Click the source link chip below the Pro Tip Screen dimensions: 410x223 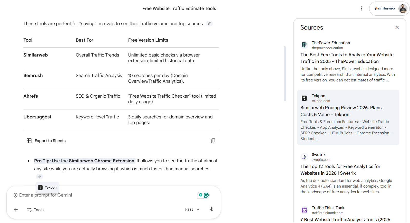click(x=39, y=177)
